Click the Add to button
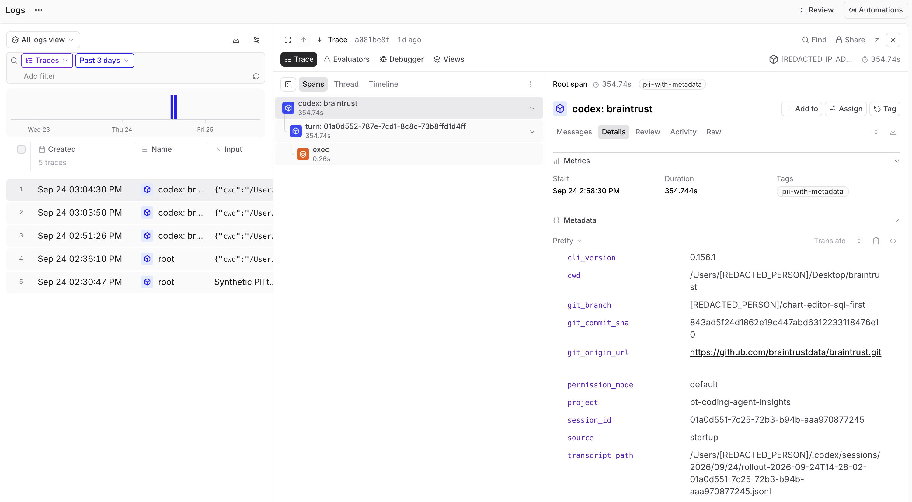The height and width of the screenshot is (502, 912). point(802,109)
